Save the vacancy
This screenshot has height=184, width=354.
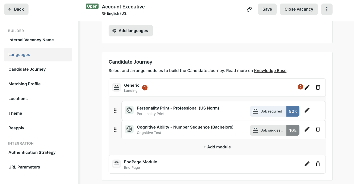[x=267, y=9]
